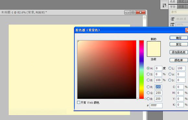188x120 pixels.
Task: Select the L lightness radio button
Action: click(170, 68)
